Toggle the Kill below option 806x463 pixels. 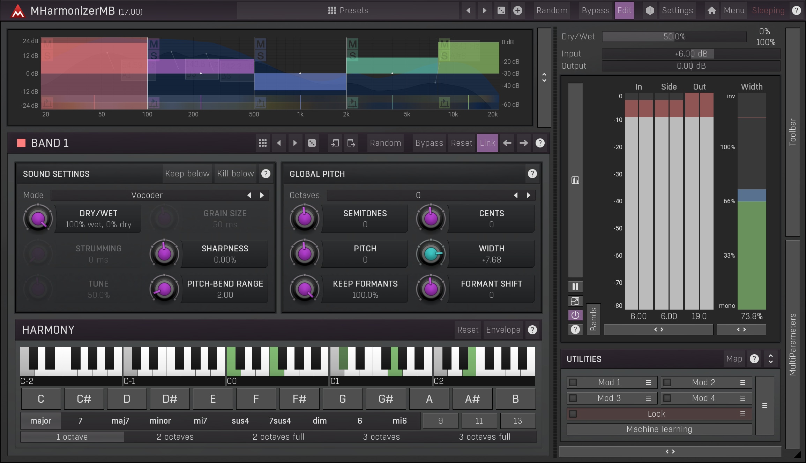pos(235,174)
